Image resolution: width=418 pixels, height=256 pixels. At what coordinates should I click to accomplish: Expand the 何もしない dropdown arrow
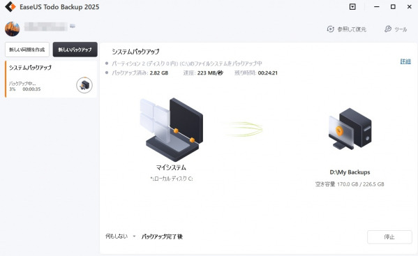(134, 236)
